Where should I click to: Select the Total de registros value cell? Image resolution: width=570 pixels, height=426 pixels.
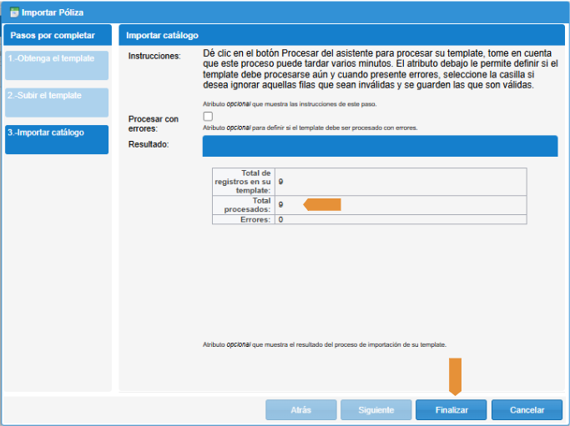click(x=401, y=181)
